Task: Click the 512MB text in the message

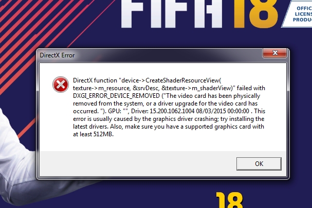Action: 103,134
